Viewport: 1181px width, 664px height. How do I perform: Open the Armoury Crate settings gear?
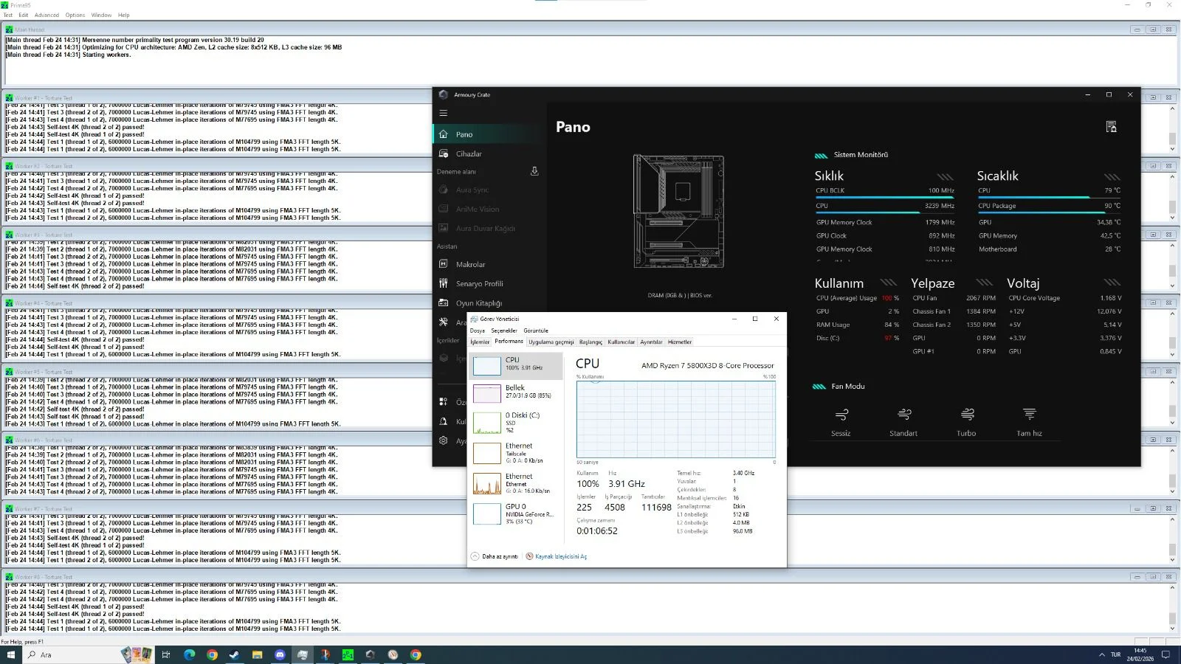(444, 440)
